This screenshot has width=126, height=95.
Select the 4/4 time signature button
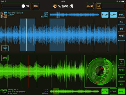click(x=98, y=6)
